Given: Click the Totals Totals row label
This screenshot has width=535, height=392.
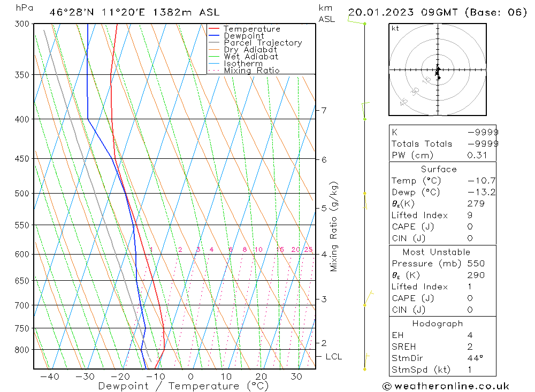Looking at the screenshot, I should (422, 144).
